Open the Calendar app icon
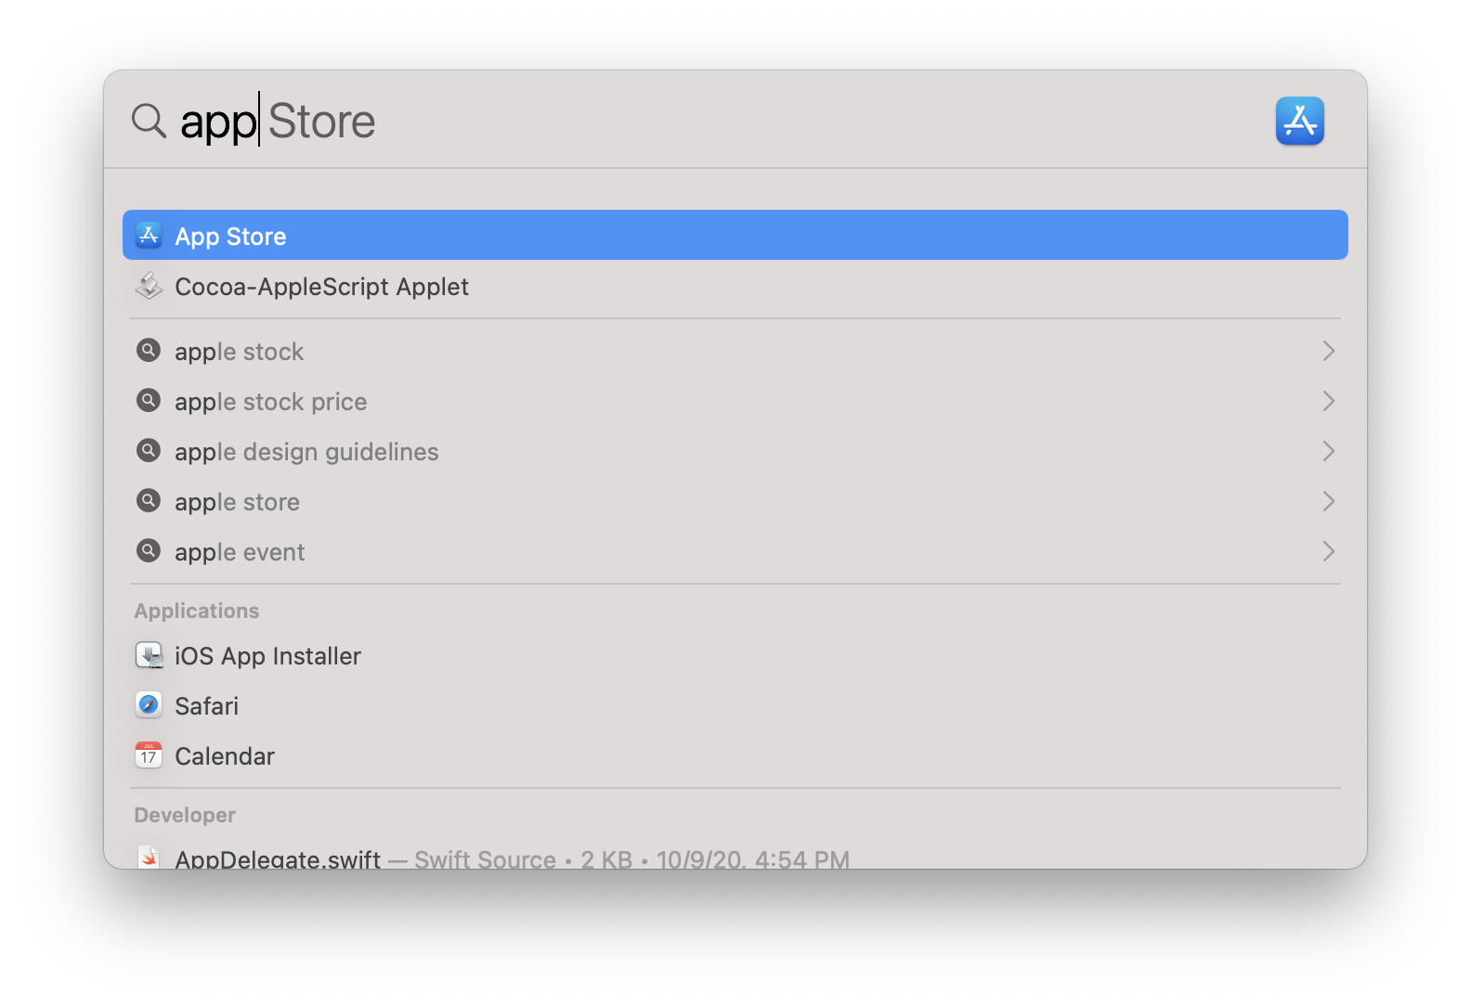Viewport: 1471px width, 1006px height. (x=149, y=755)
